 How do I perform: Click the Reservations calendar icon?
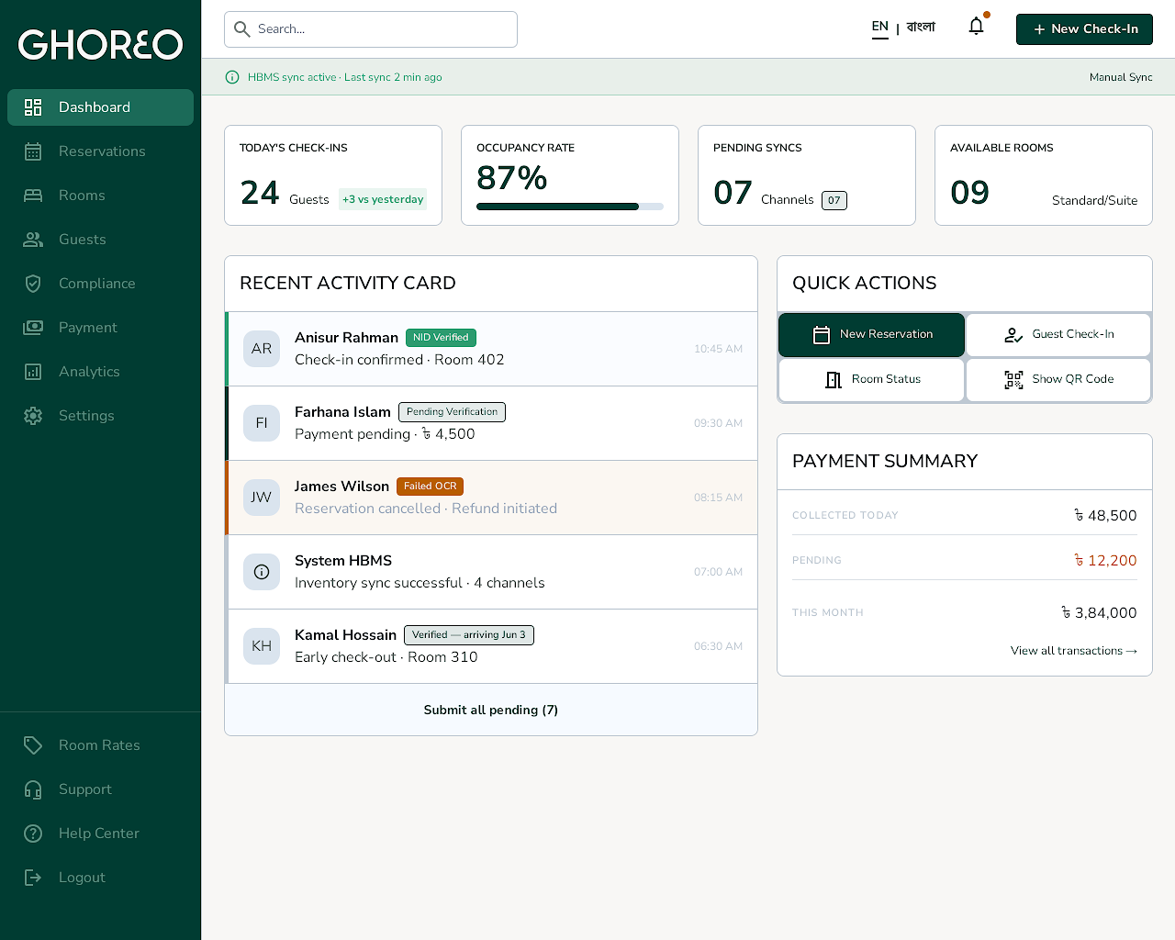point(33,151)
